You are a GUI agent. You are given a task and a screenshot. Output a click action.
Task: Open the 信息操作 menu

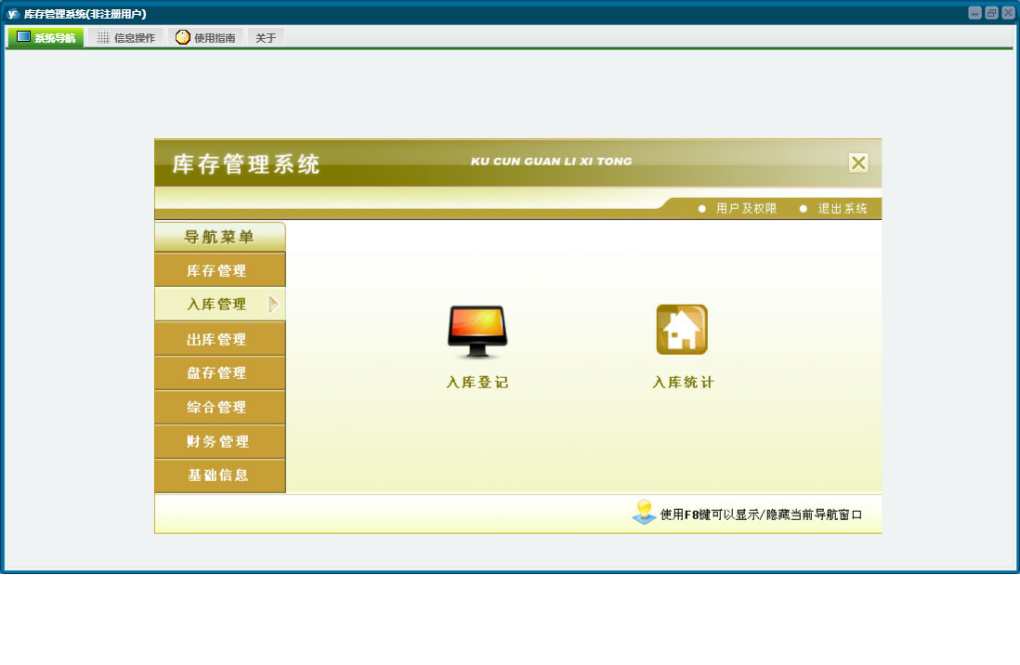(126, 38)
